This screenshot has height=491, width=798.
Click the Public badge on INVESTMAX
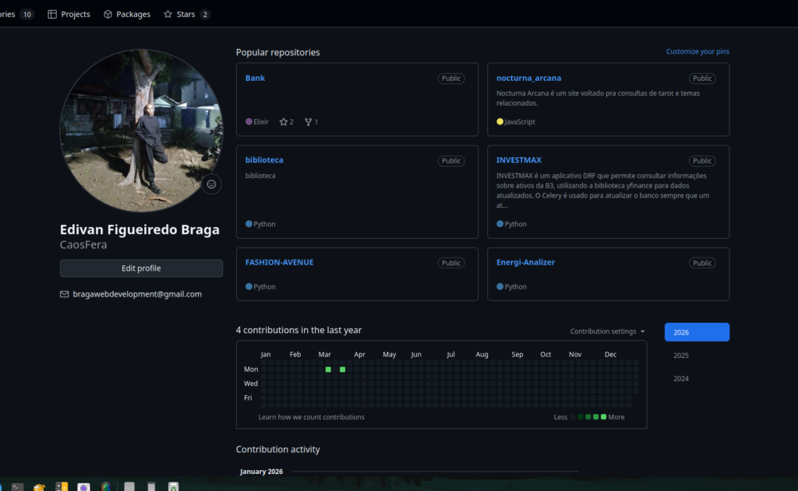click(702, 160)
